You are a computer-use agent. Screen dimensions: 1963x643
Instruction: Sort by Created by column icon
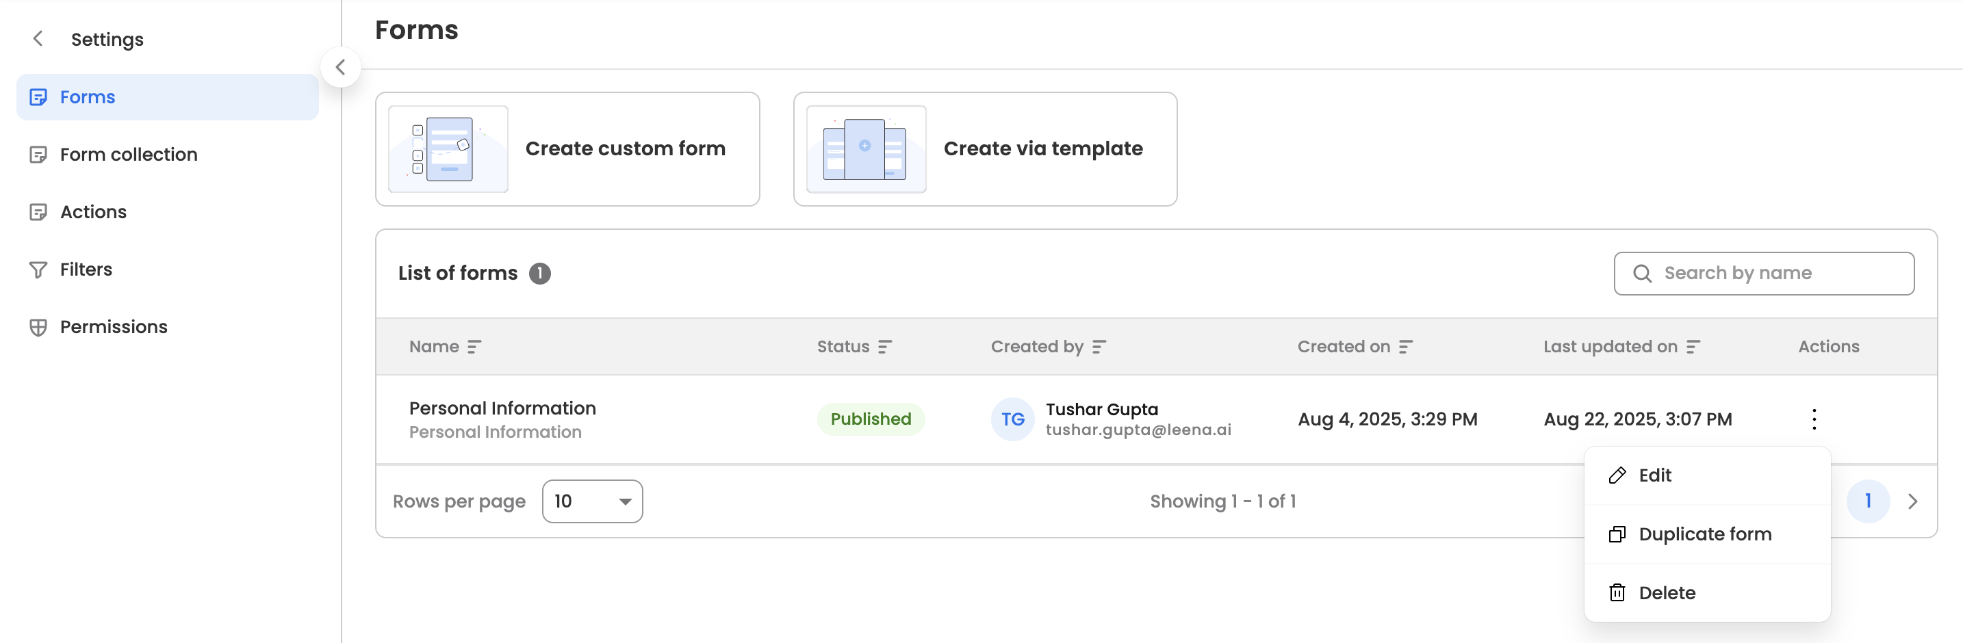[x=1099, y=347]
